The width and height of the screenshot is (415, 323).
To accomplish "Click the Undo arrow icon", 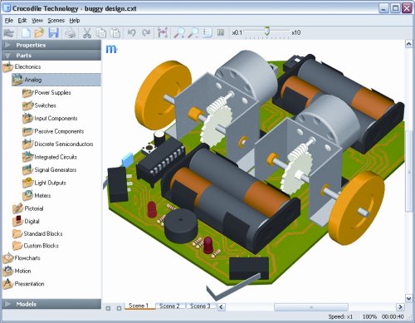I will 132,33.
